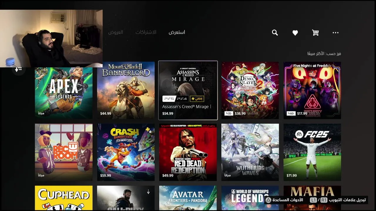Click the $49.99 price on Red Dead Redemption
The width and height of the screenshot is (376, 211).
click(x=168, y=176)
